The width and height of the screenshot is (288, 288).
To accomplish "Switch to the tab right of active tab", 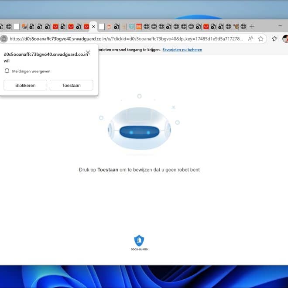I will (102, 27).
